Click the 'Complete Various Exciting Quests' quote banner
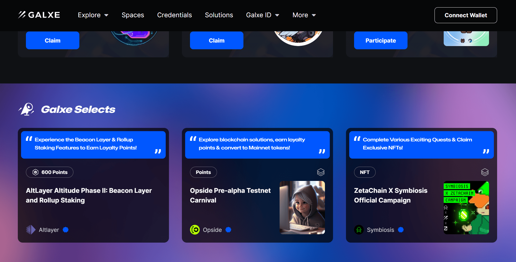516x262 pixels. click(x=422, y=145)
